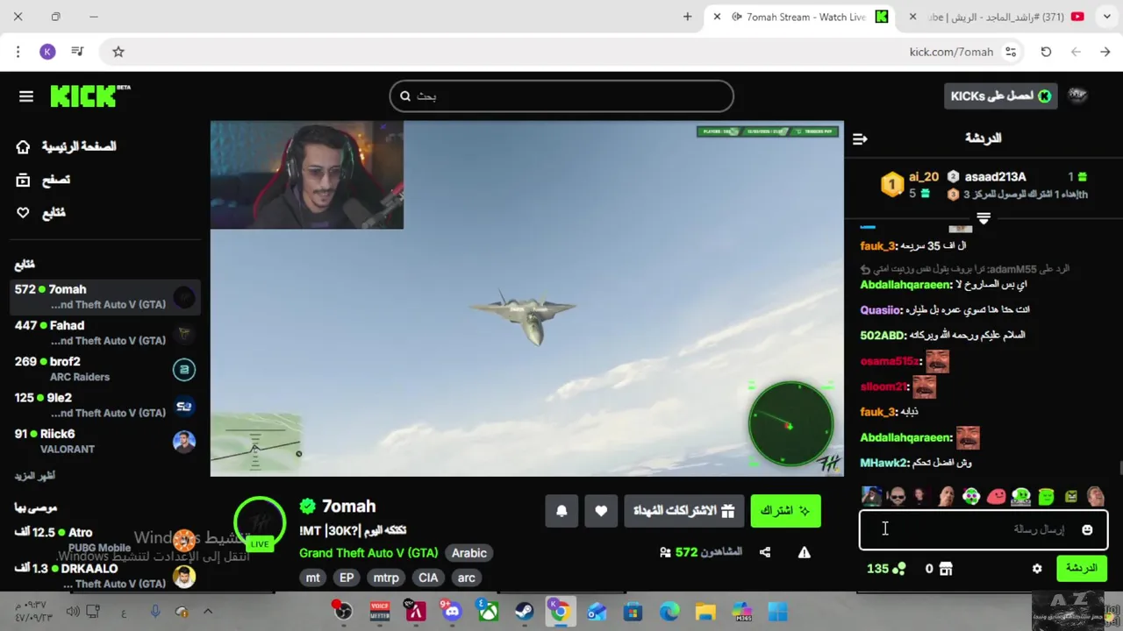Open the user profile avatar in the header

pyautogui.click(x=1077, y=96)
